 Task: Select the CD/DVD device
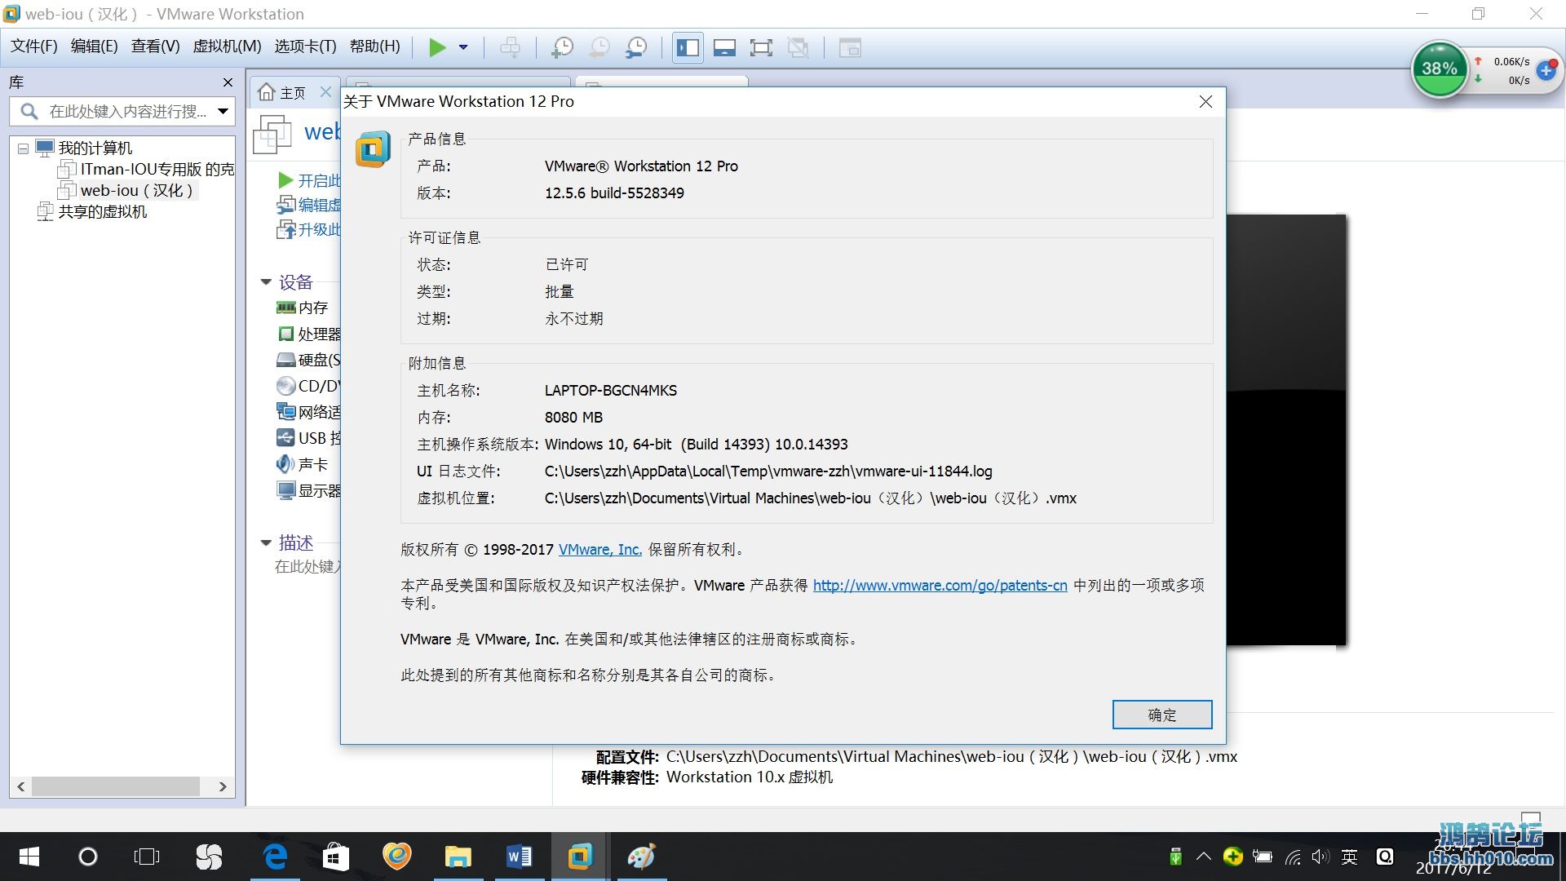tap(309, 386)
